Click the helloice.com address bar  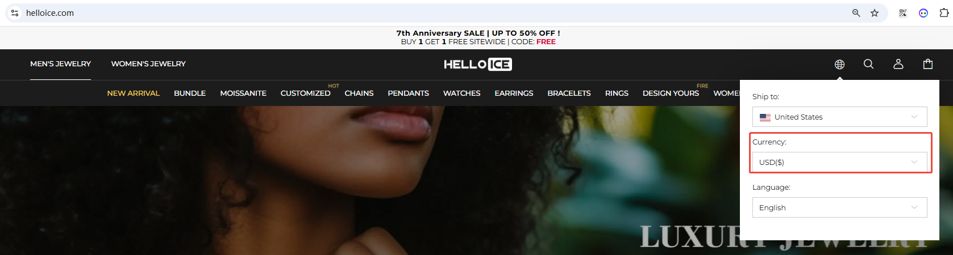pyautogui.click(x=432, y=13)
